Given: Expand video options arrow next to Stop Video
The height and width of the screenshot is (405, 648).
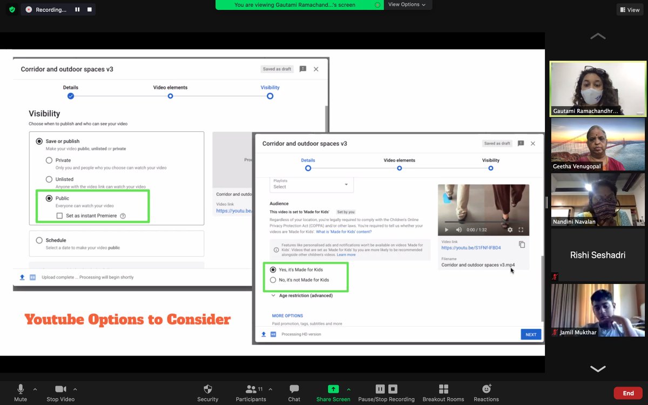Looking at the screenshot, I should tap(75, 389).
